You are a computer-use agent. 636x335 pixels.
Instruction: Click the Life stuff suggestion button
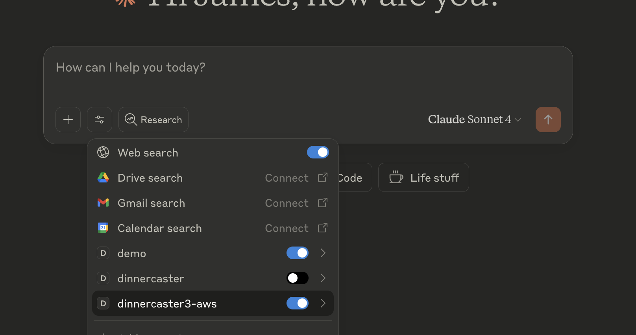coord(423,178)
